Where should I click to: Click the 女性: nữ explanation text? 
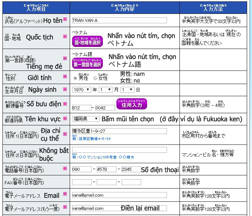click(130, 81)
